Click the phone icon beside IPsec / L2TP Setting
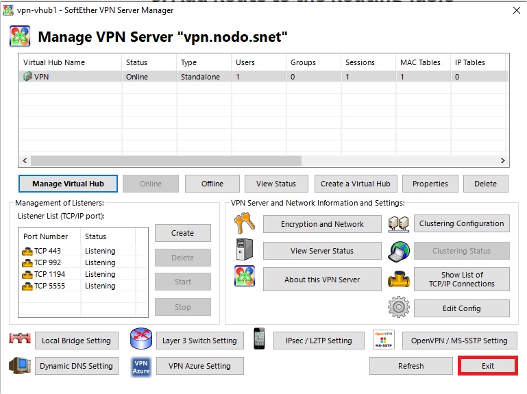The height and width of the screenshot is (394, 527). [x=259, y=338]
